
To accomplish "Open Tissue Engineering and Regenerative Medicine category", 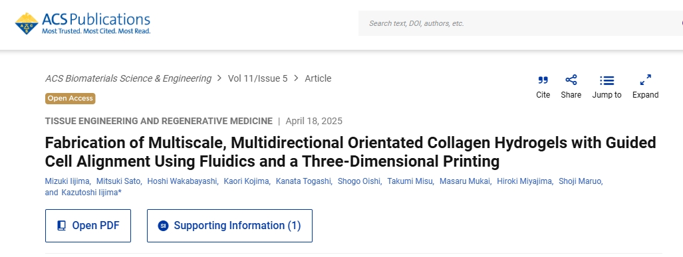I will [158, 121].
